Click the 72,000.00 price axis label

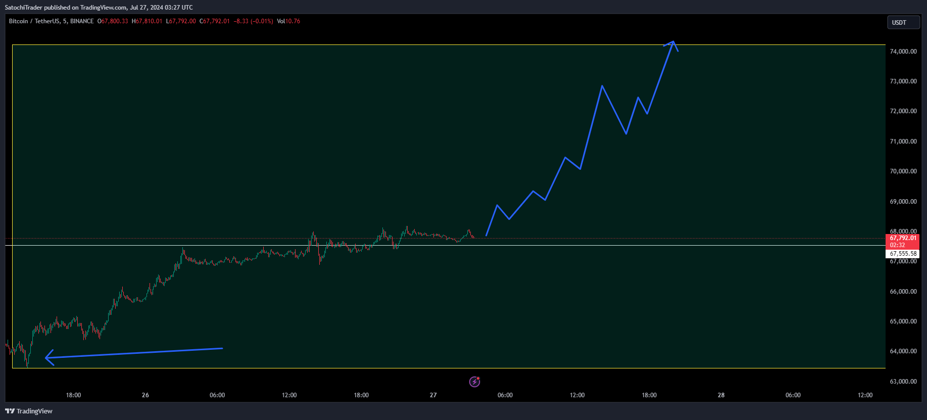click(x=903, y=111)
